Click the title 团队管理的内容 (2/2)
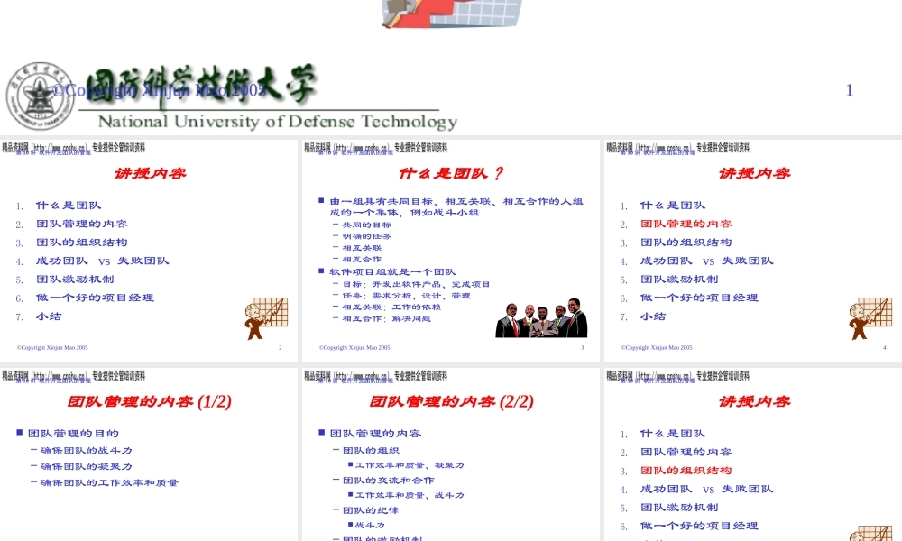The width and height of the screenshot is (902, 541). pyautogui.click(x=451, y=401)
